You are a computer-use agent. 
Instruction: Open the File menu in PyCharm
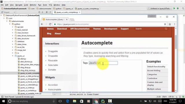click(x=2, y=5)
